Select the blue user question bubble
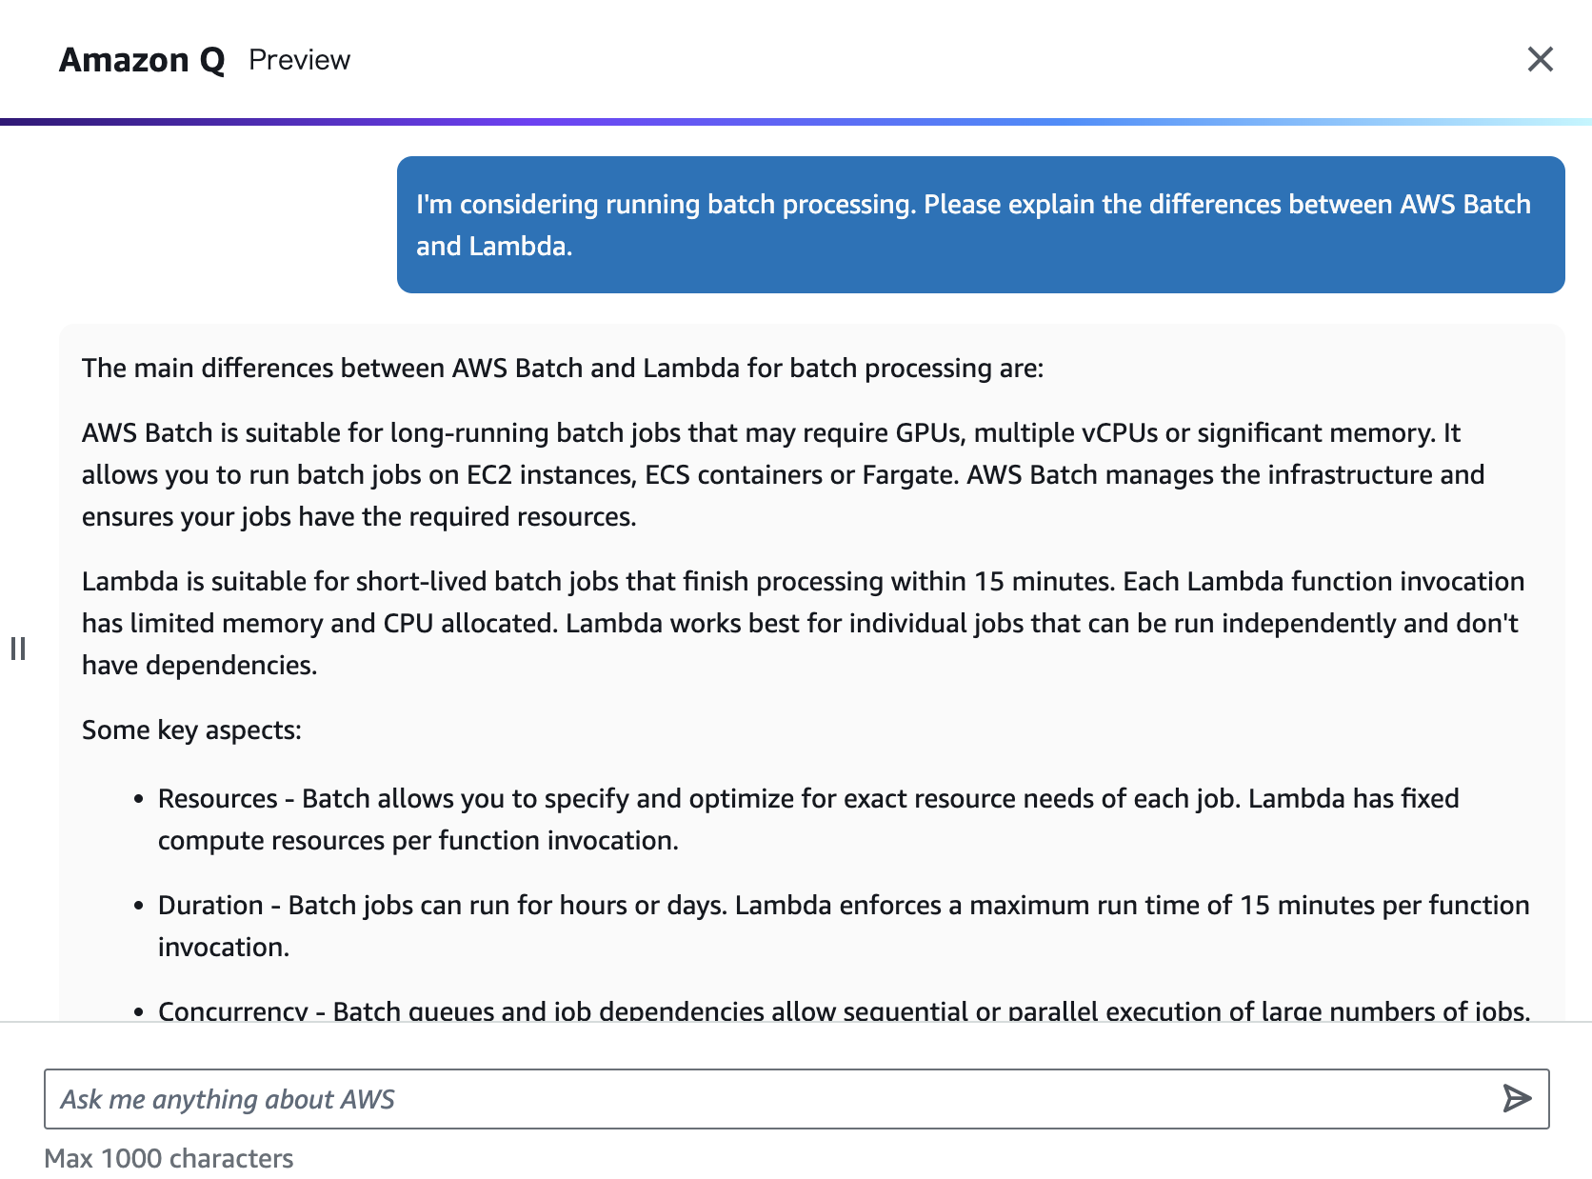Viewport: 1592px width, 1179px height. [x=981, y=224]
